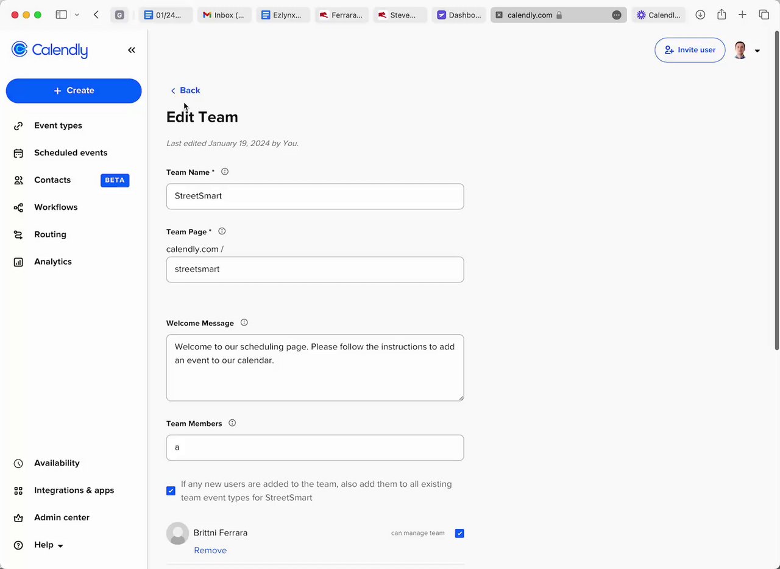Click the Team Members search field

[x=315, y=448]
